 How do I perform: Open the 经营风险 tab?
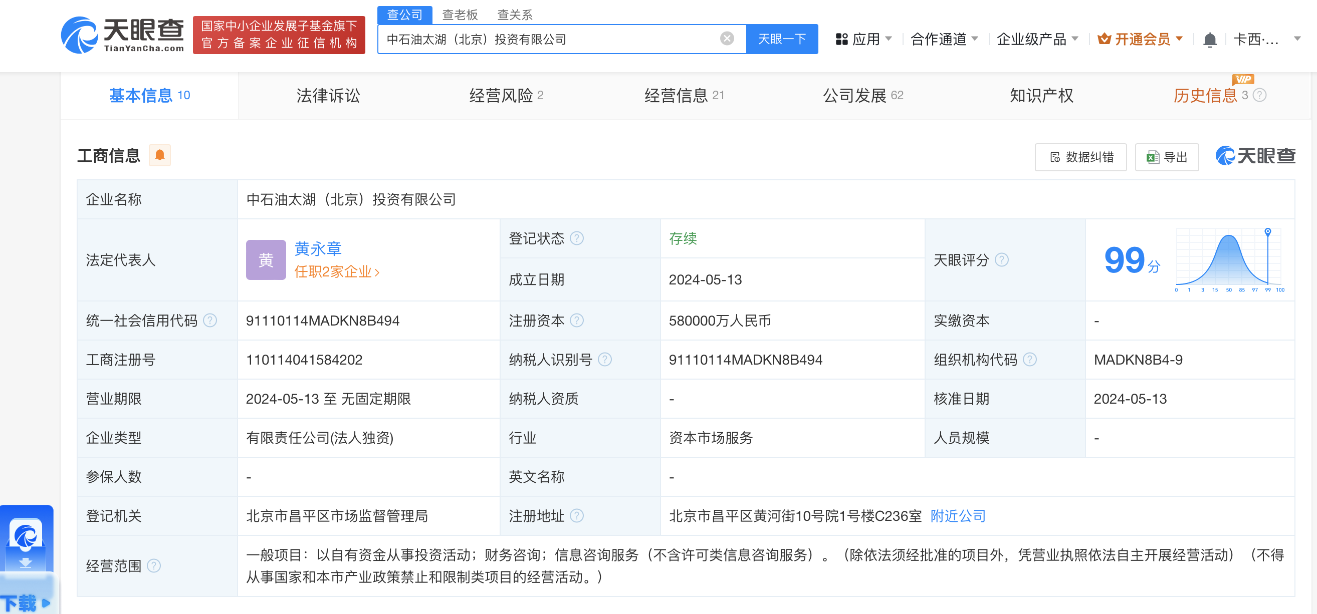506,96
